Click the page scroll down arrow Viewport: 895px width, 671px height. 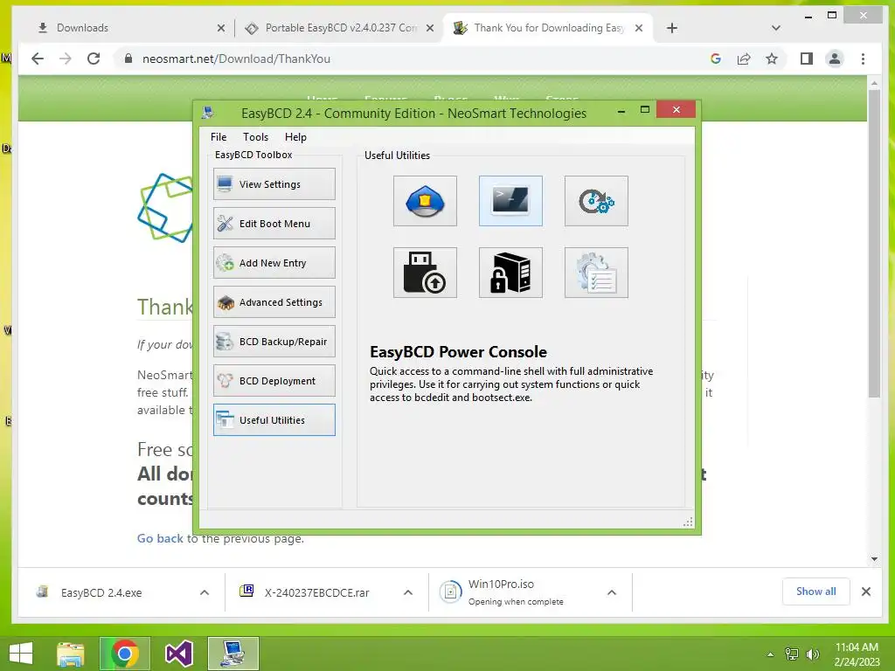874,559
